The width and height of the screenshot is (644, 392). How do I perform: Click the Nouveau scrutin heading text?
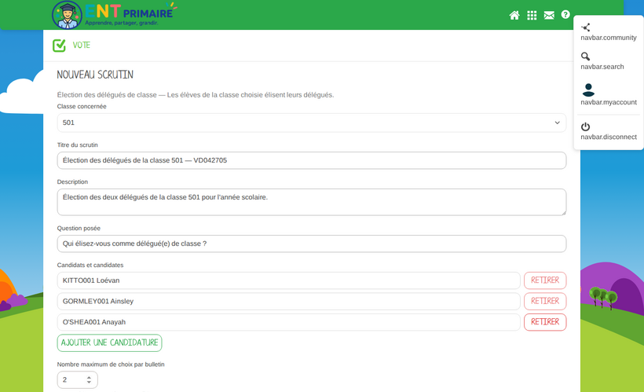(x=95, y=75)
